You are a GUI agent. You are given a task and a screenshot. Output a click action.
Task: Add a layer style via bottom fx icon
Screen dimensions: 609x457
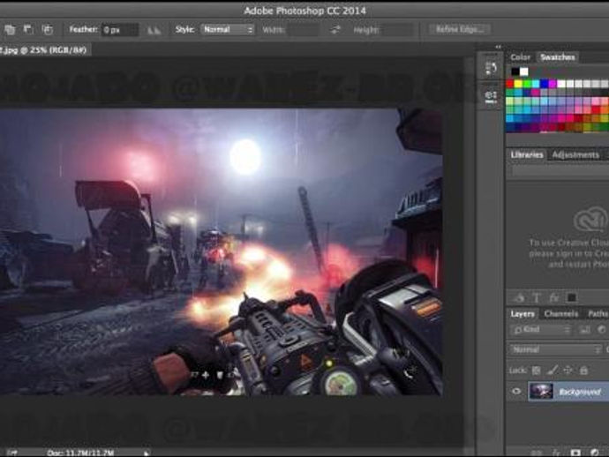point(556,453)
